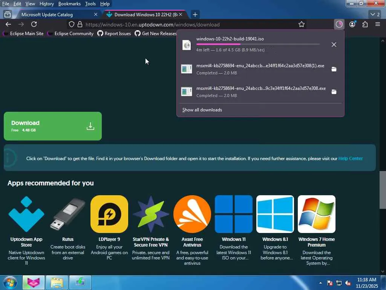The image size is (386, 290).
Task: Reload the current page
Action: point(34,24)
